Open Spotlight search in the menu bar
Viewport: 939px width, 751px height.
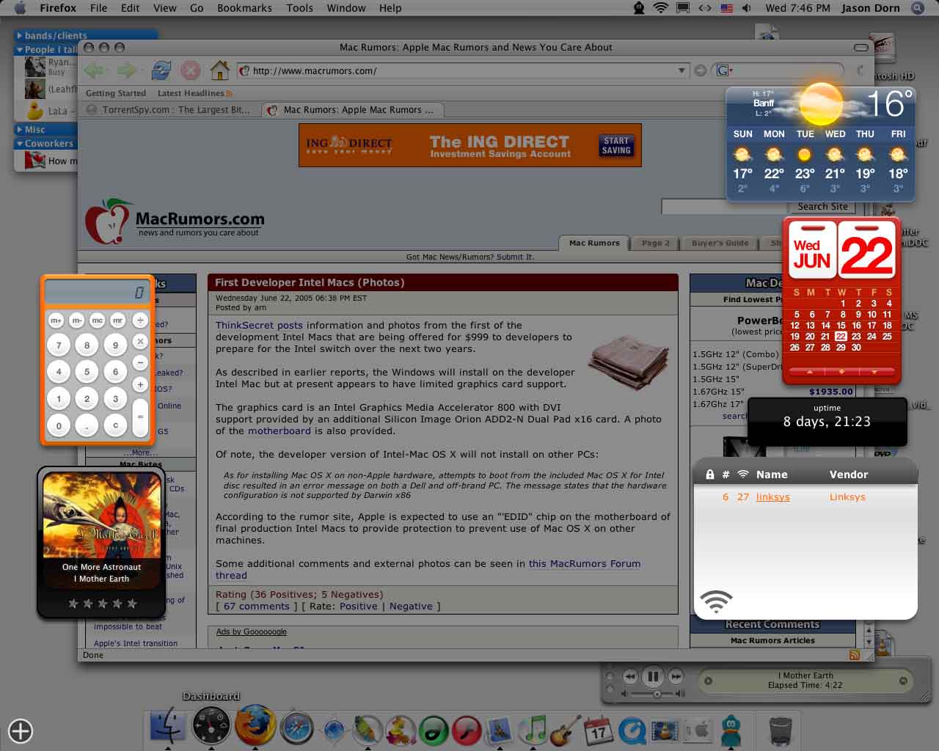[918, 8]
